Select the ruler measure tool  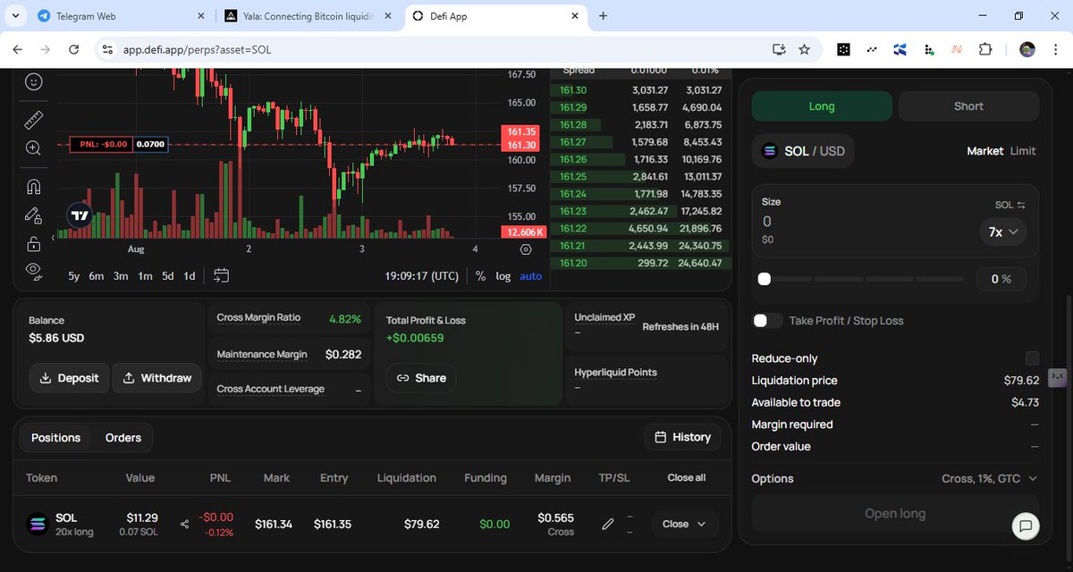point(33,119)
